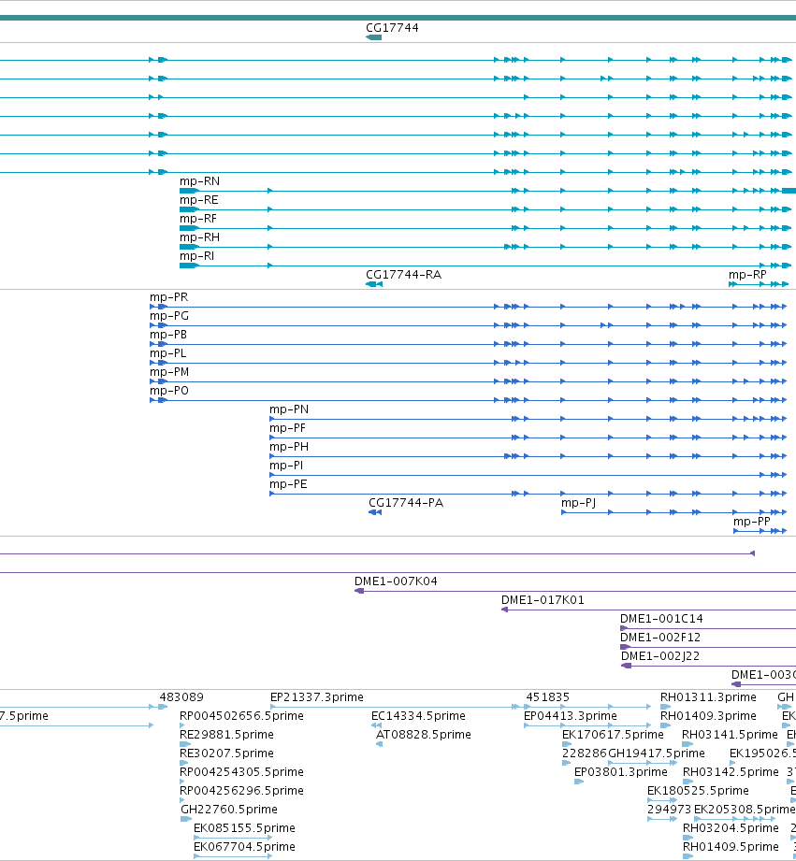Select the 451835 feature label
Viewport: 796px width, 861px height.
tap(548, 696)
